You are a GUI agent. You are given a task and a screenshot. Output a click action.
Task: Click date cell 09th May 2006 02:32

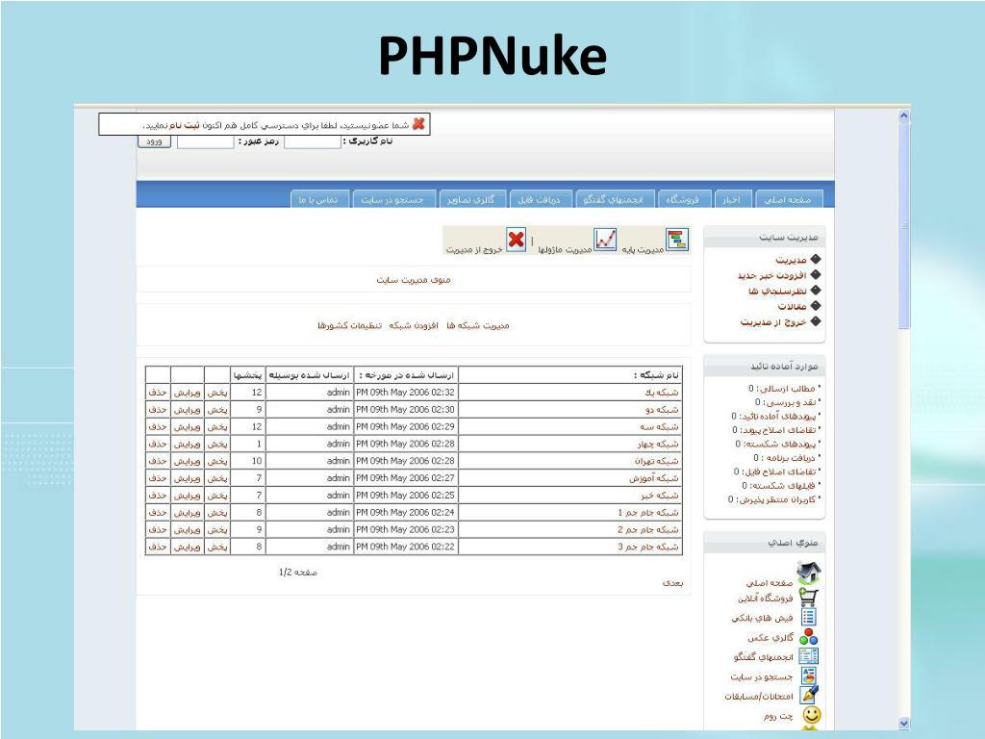[405, 393]
